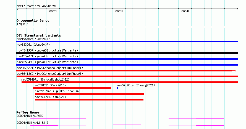Open nsv5514971 (ByrskaBishop2022) label

click(45, 79)
